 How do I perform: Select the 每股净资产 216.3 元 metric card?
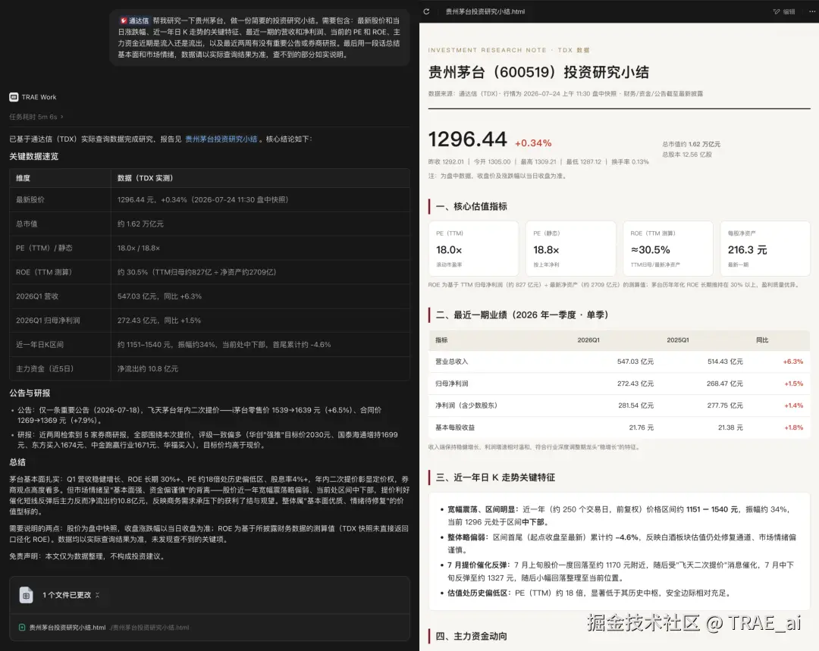click(x=765, y=249)
